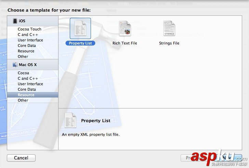The image size is (249, 168).
Task: Choose Resource under iOS
Action: coord(26,51)
